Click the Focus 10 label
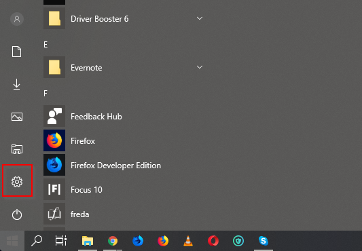362x251 pixels. point(86,190)
